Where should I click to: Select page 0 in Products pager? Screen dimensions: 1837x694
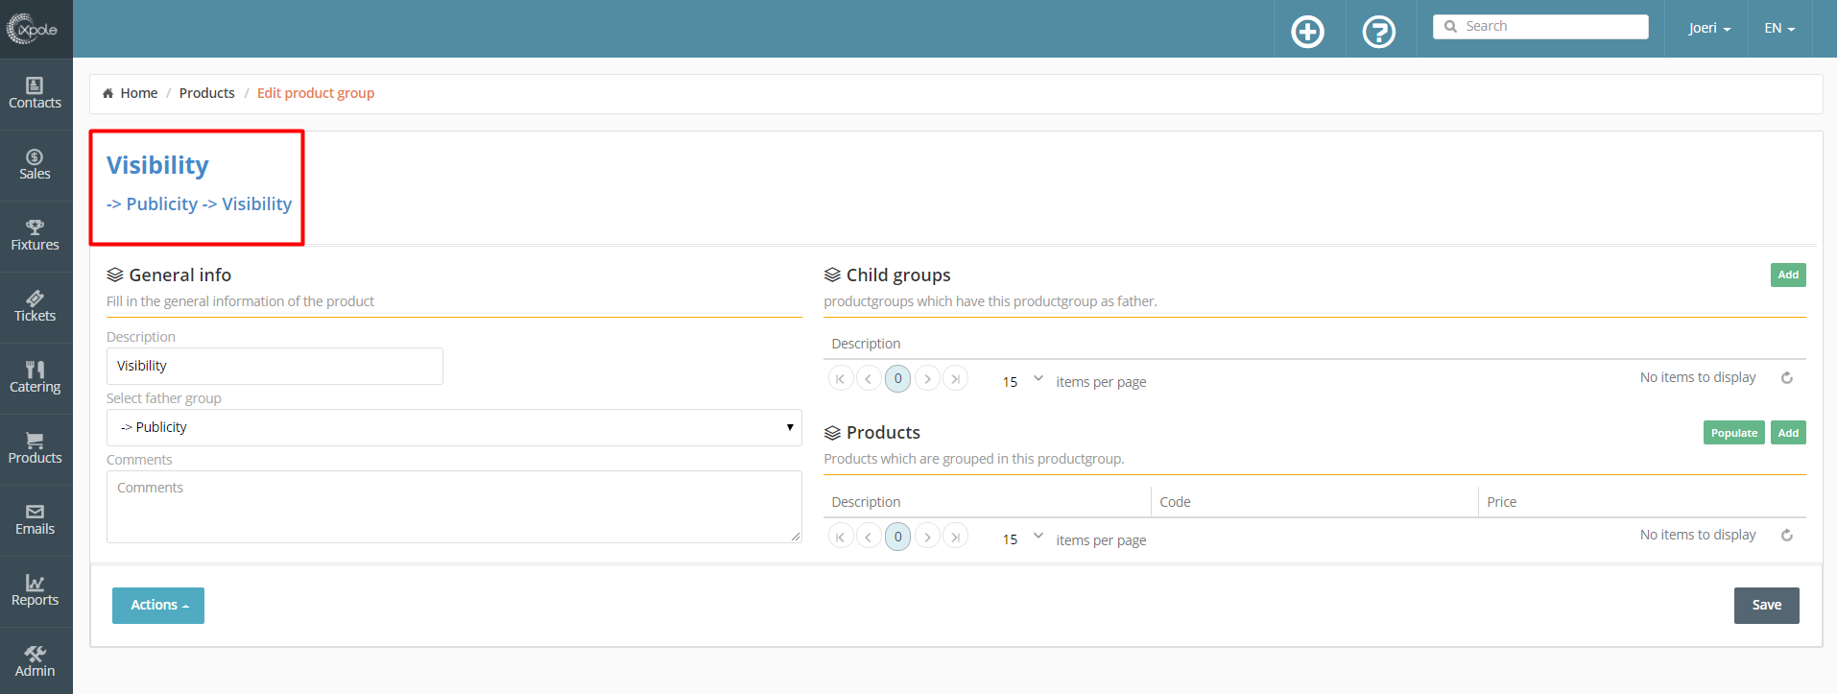pyautogui.click(x=898, y=537)
